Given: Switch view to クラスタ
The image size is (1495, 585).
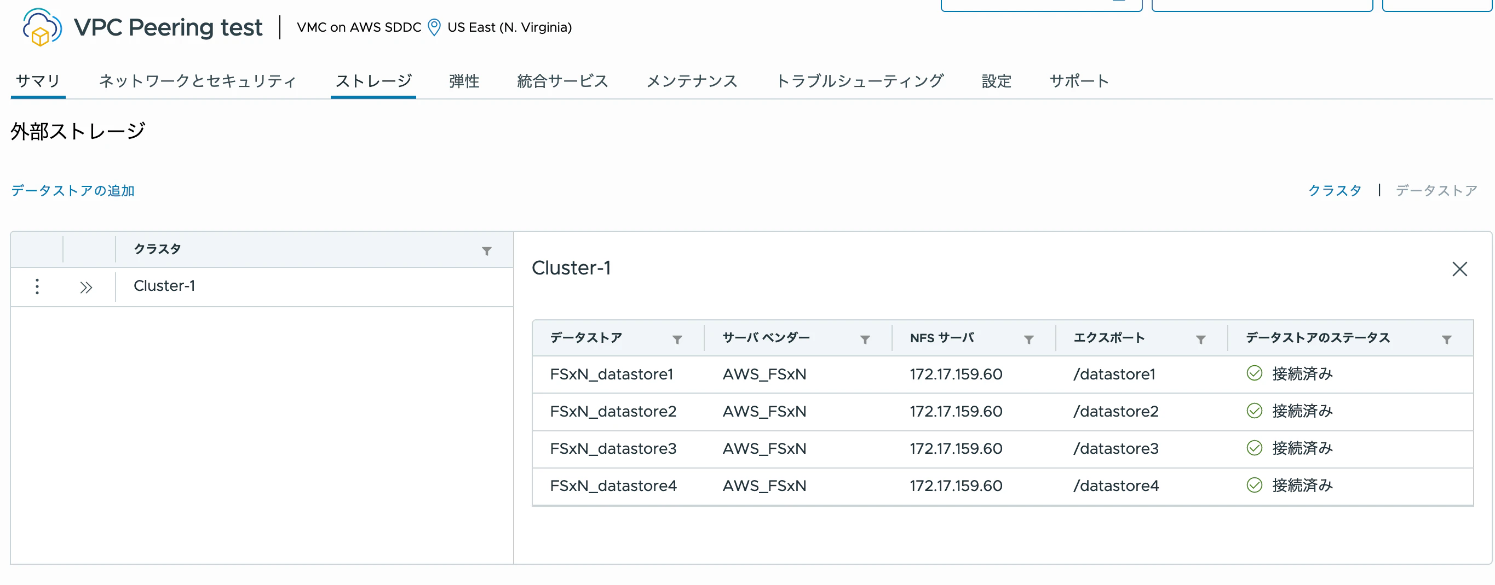Looking at the screenshot, I should [x=1334, y=191].
